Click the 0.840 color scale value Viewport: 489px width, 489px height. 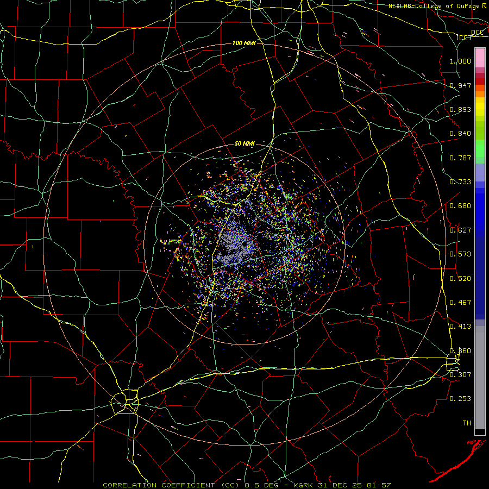coord(460,134)
